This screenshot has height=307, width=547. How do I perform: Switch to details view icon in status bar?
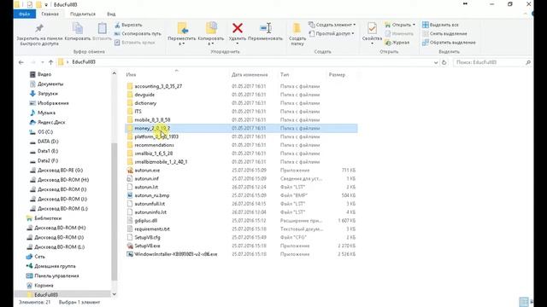(523, 302)
